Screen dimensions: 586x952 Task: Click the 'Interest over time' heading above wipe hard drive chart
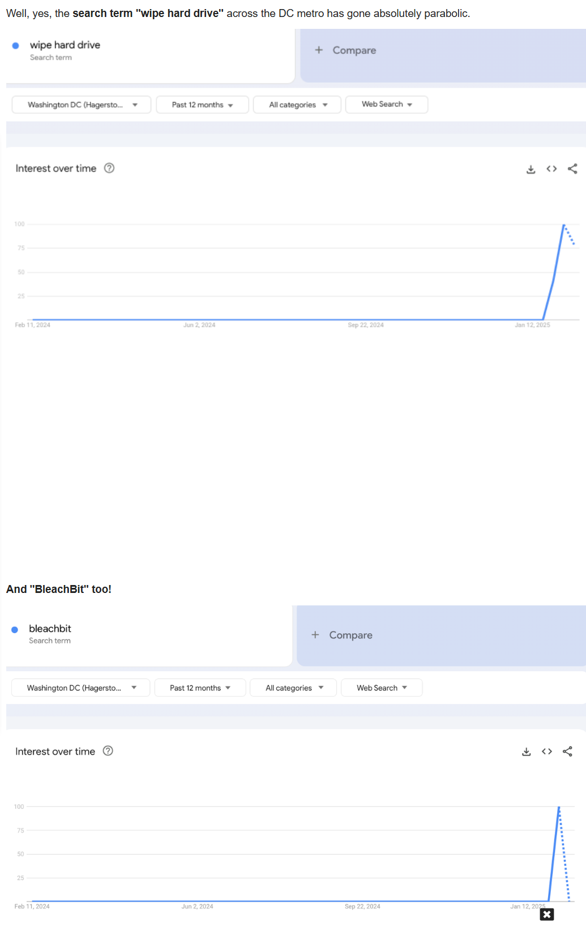coord(56,168)
